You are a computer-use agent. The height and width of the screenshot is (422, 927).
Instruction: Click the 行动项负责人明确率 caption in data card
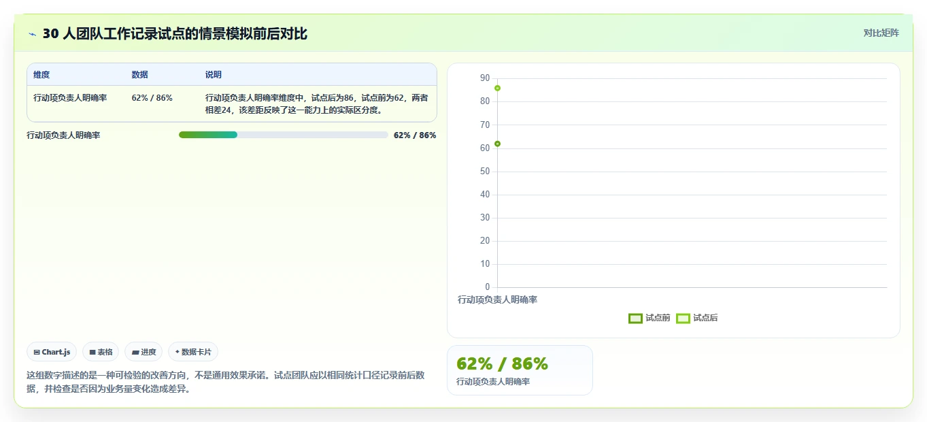tap(493, 382)
